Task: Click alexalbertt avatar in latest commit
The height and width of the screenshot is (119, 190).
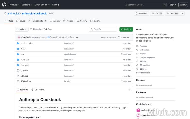Action: coord(19,37)
